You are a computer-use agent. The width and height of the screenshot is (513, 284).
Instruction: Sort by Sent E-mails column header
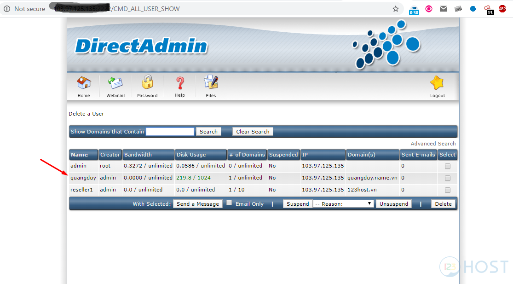418,155
